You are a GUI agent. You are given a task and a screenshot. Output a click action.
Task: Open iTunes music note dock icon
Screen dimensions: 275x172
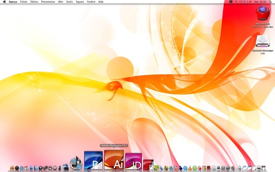click(x=76, y=163)
